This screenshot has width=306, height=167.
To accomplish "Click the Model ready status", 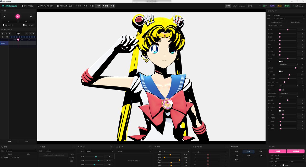I will [298, 6].
